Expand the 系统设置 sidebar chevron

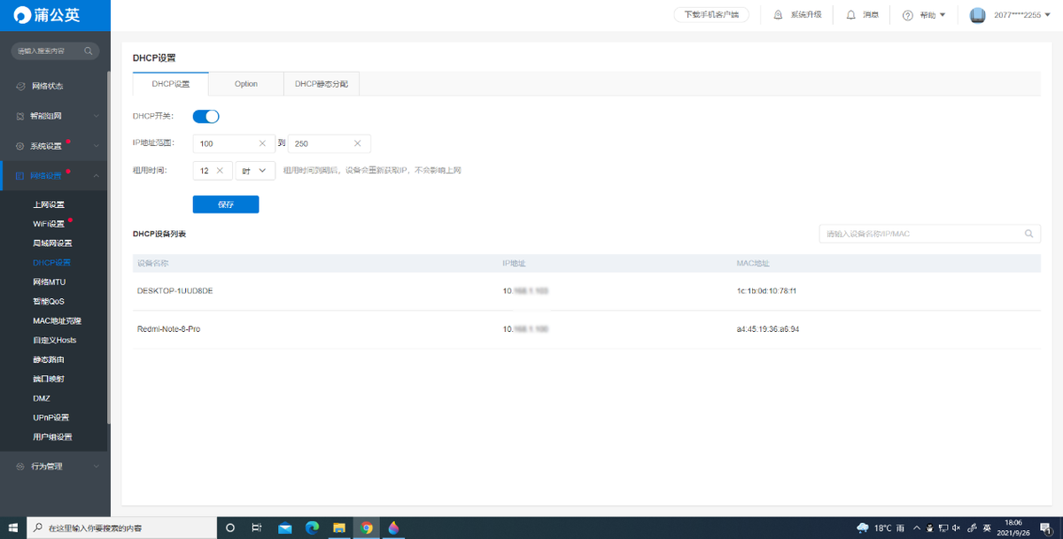pyautogui.click(x=96, y=146)
